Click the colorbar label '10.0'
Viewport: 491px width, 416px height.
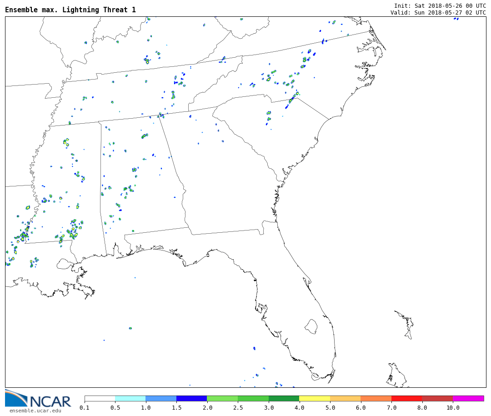pos(453,407)
